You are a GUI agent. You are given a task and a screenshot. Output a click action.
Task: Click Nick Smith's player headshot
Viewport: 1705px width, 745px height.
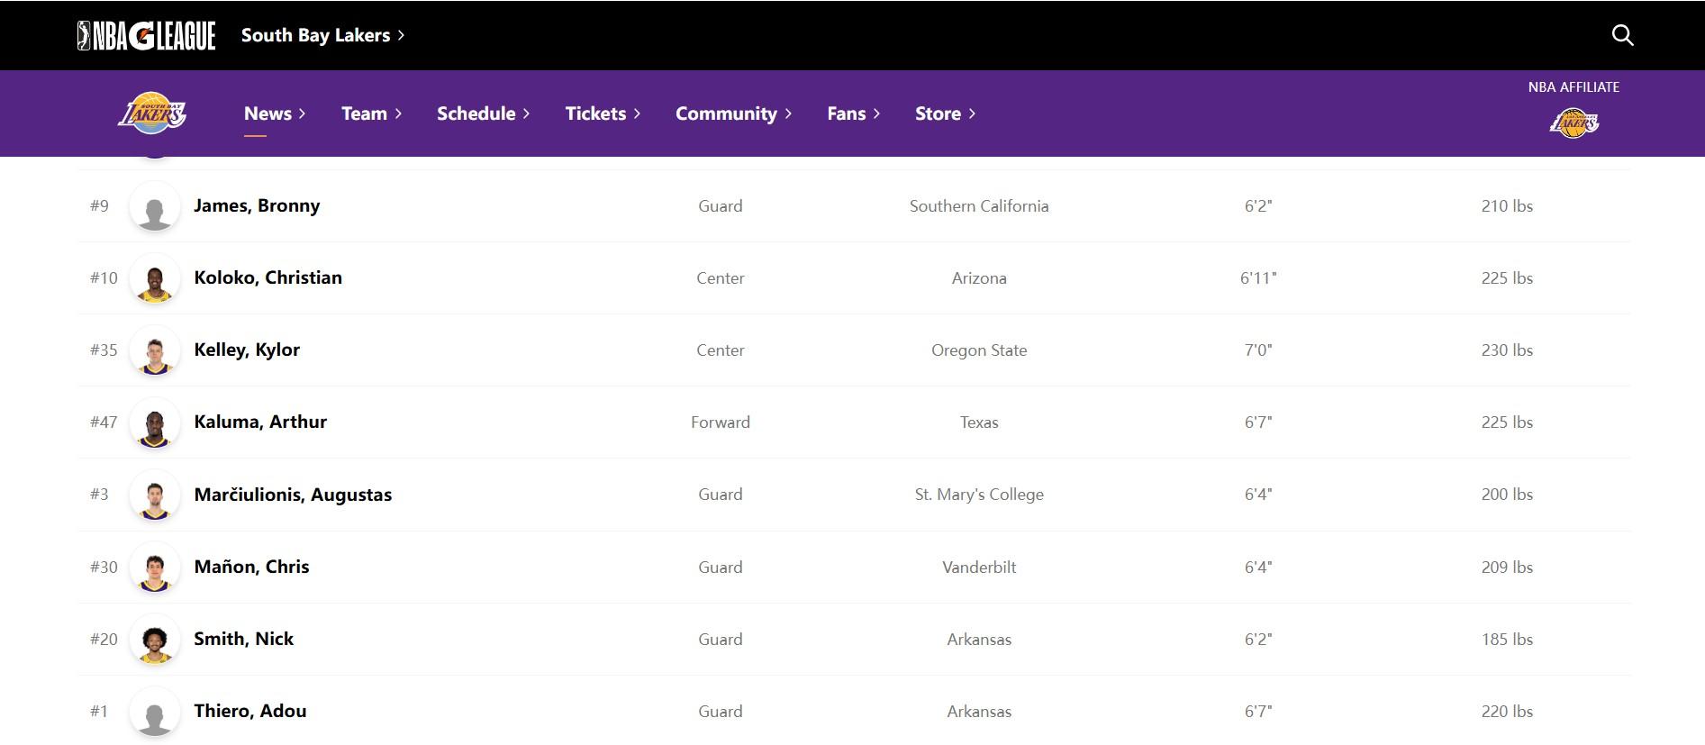point(154,640)
